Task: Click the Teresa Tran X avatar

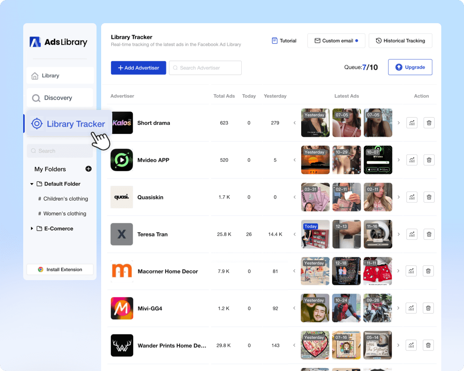Action: 122,234
